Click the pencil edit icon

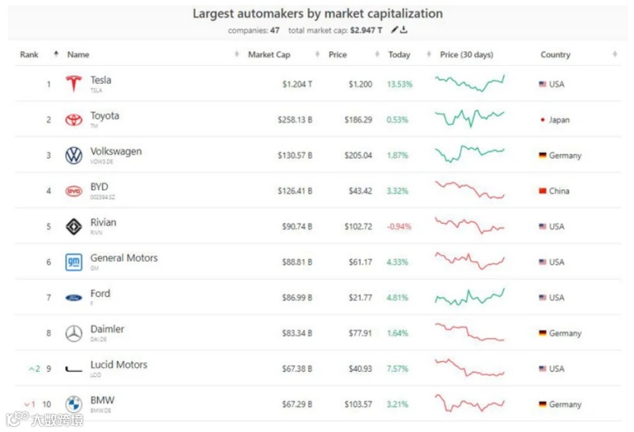[x=394, y=31]
